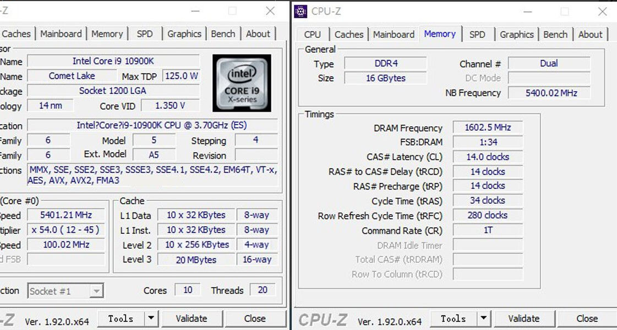Screen dimensions: 617x330
Task: Open the Graphics tab in the right CPU-Z window
Action: (517, 35)
